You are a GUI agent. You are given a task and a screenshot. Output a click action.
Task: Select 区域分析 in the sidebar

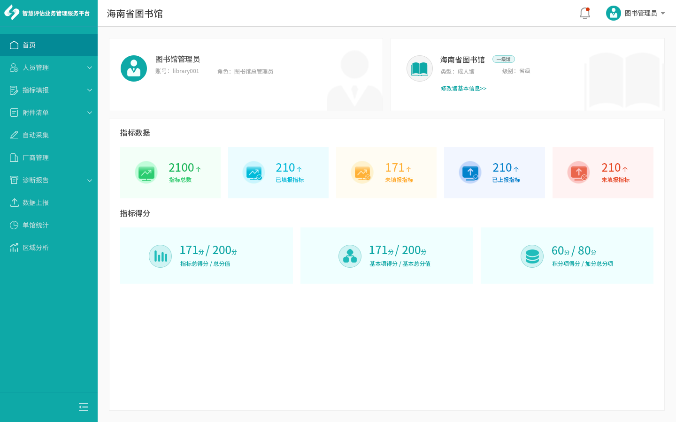36,248
